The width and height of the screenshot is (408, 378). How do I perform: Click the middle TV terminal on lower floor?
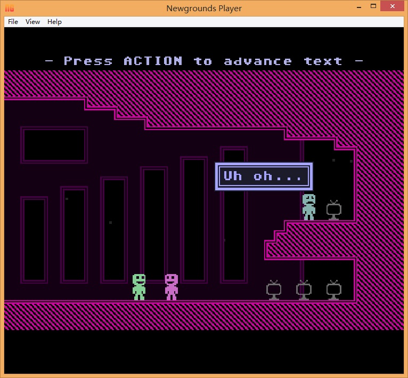(x=304, y=290)
